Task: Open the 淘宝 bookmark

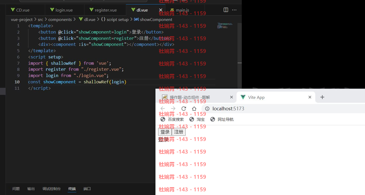Action: coord(197,120)
